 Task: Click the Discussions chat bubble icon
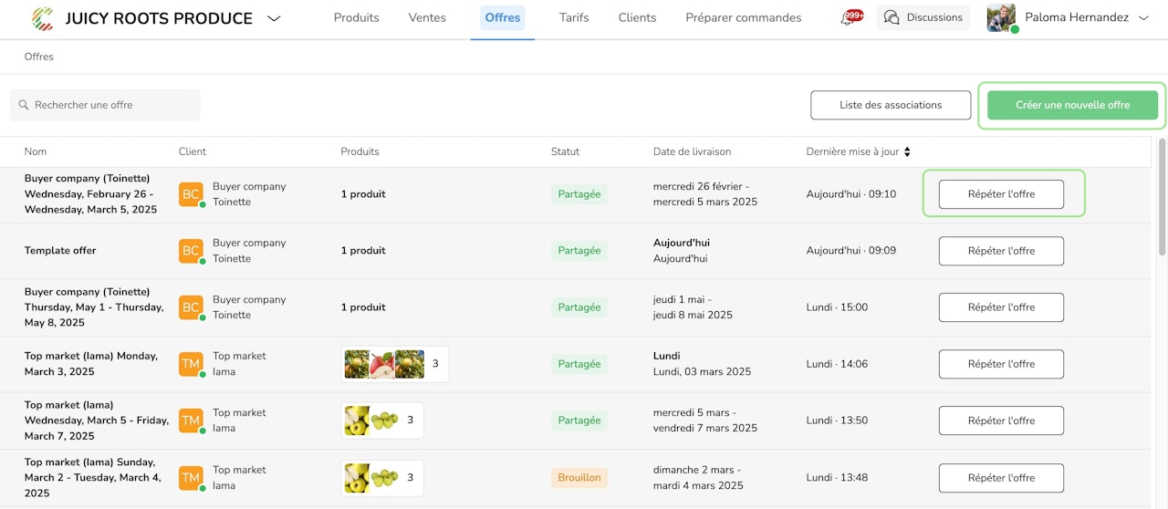click(x=892, y=17)
